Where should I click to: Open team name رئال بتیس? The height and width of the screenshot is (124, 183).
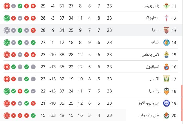(x=151, y=6)
